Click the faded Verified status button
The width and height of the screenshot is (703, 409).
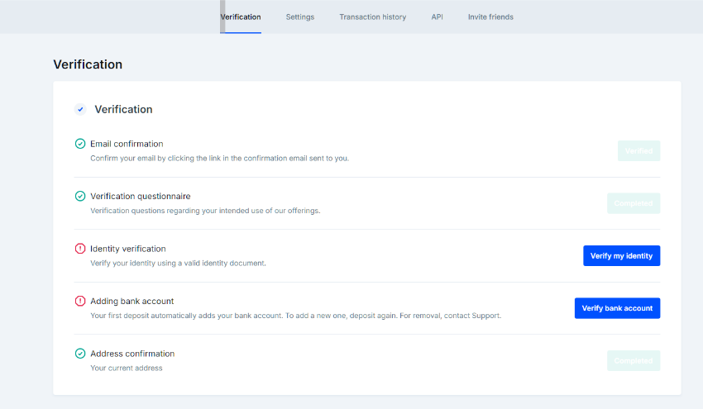pyautogui.click(x=638, y=150)
